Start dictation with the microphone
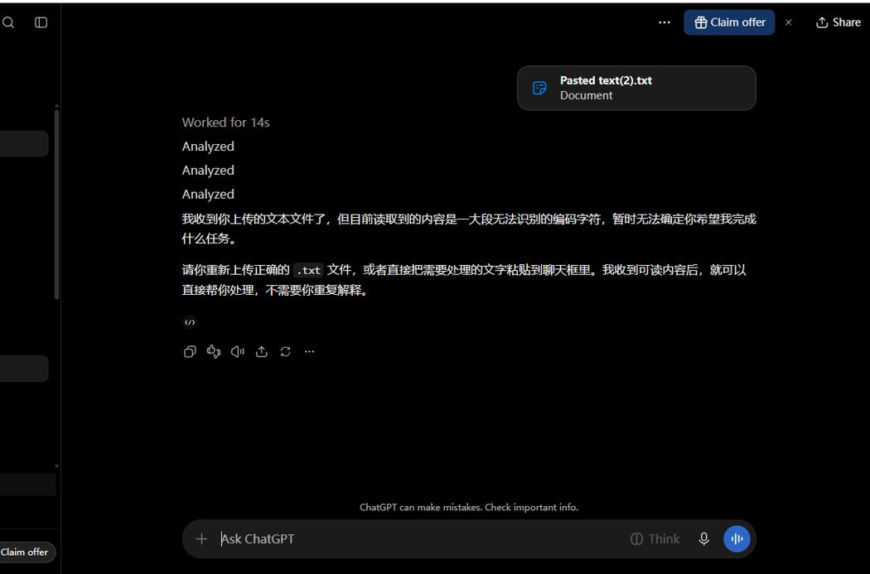Screen dimensions: 870x574 703,538
